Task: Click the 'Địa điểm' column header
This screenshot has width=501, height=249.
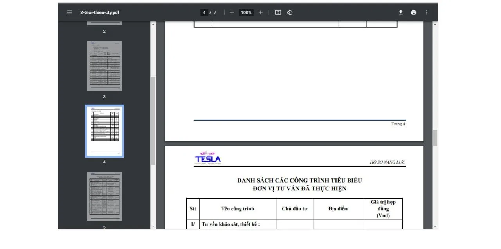Action: (338, 209)
